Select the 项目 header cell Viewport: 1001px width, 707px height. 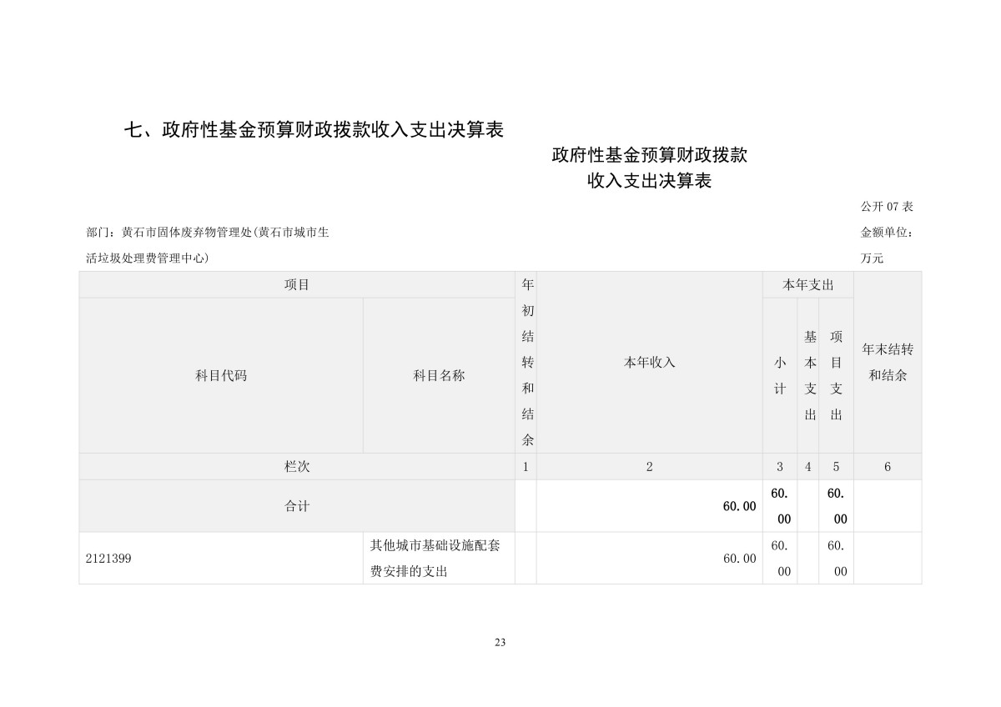[x=297, y=285]
